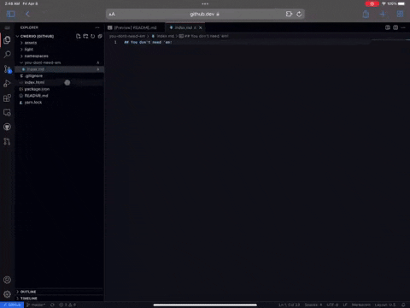Open the Extensions view
Screen dimensions: 410x308
pyautogui.click(x=8, y=98)
